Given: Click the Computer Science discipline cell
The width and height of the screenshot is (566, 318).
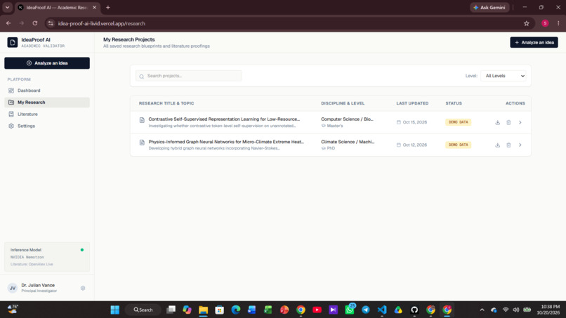Looking at the screenshot, I should (x=347, y=119).
